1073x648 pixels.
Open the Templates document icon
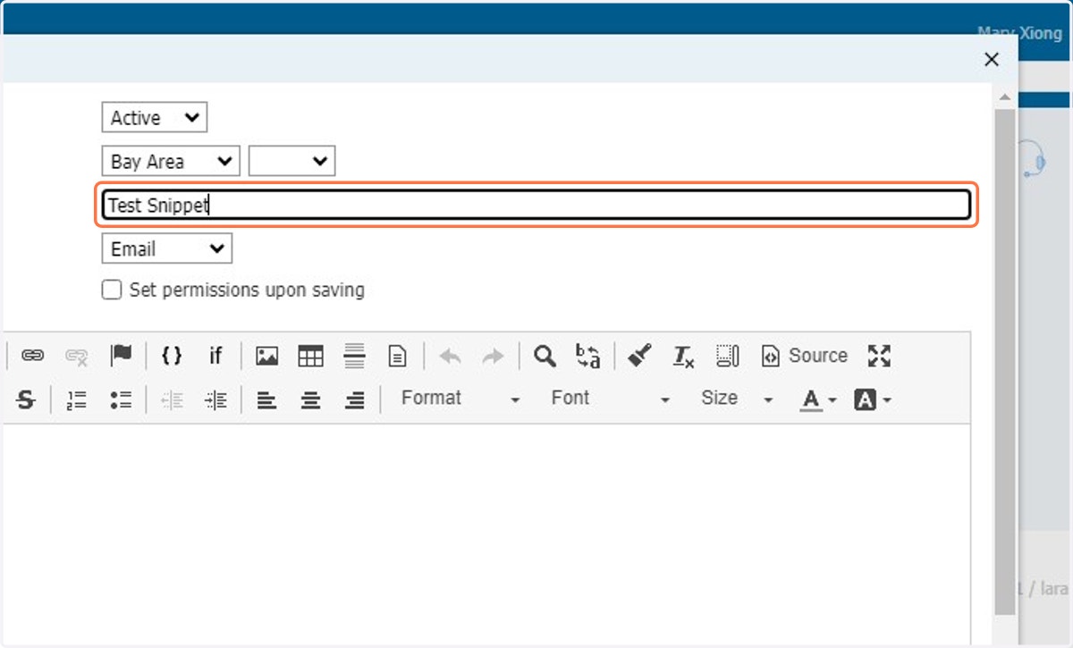tap(397, 356)
